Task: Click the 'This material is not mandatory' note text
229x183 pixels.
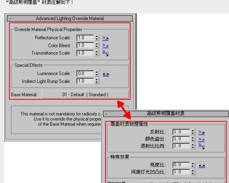Action: pos(61,119)
